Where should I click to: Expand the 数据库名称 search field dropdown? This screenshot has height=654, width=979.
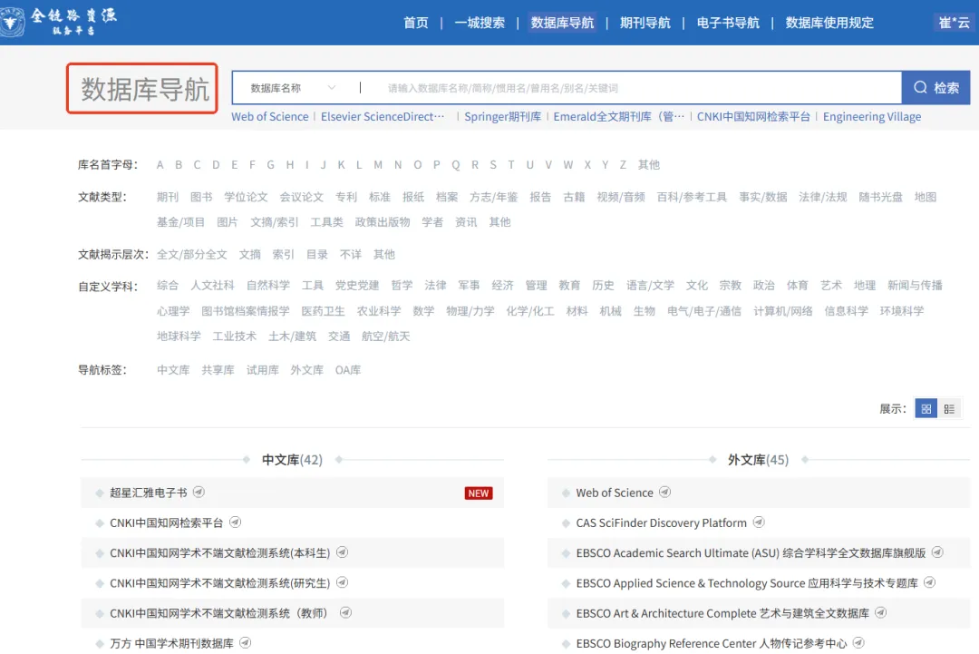point(293,88)
